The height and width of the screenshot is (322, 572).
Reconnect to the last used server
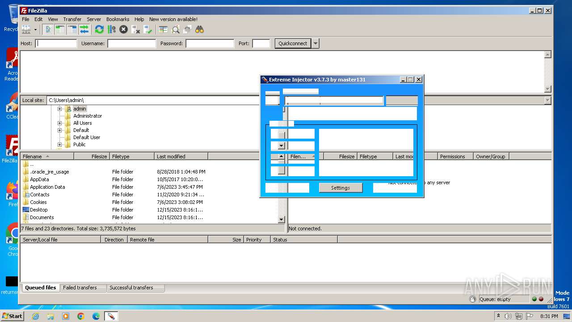click(x=147, y=30)
